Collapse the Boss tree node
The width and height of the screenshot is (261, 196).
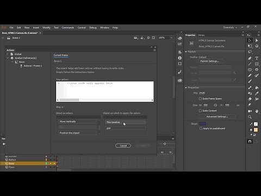(x=13, y=62)
